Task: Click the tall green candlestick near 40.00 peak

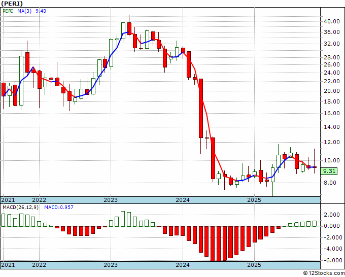Action: [x=123, y=30]
